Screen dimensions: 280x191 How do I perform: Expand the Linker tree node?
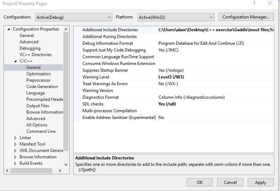pos(15,138)
